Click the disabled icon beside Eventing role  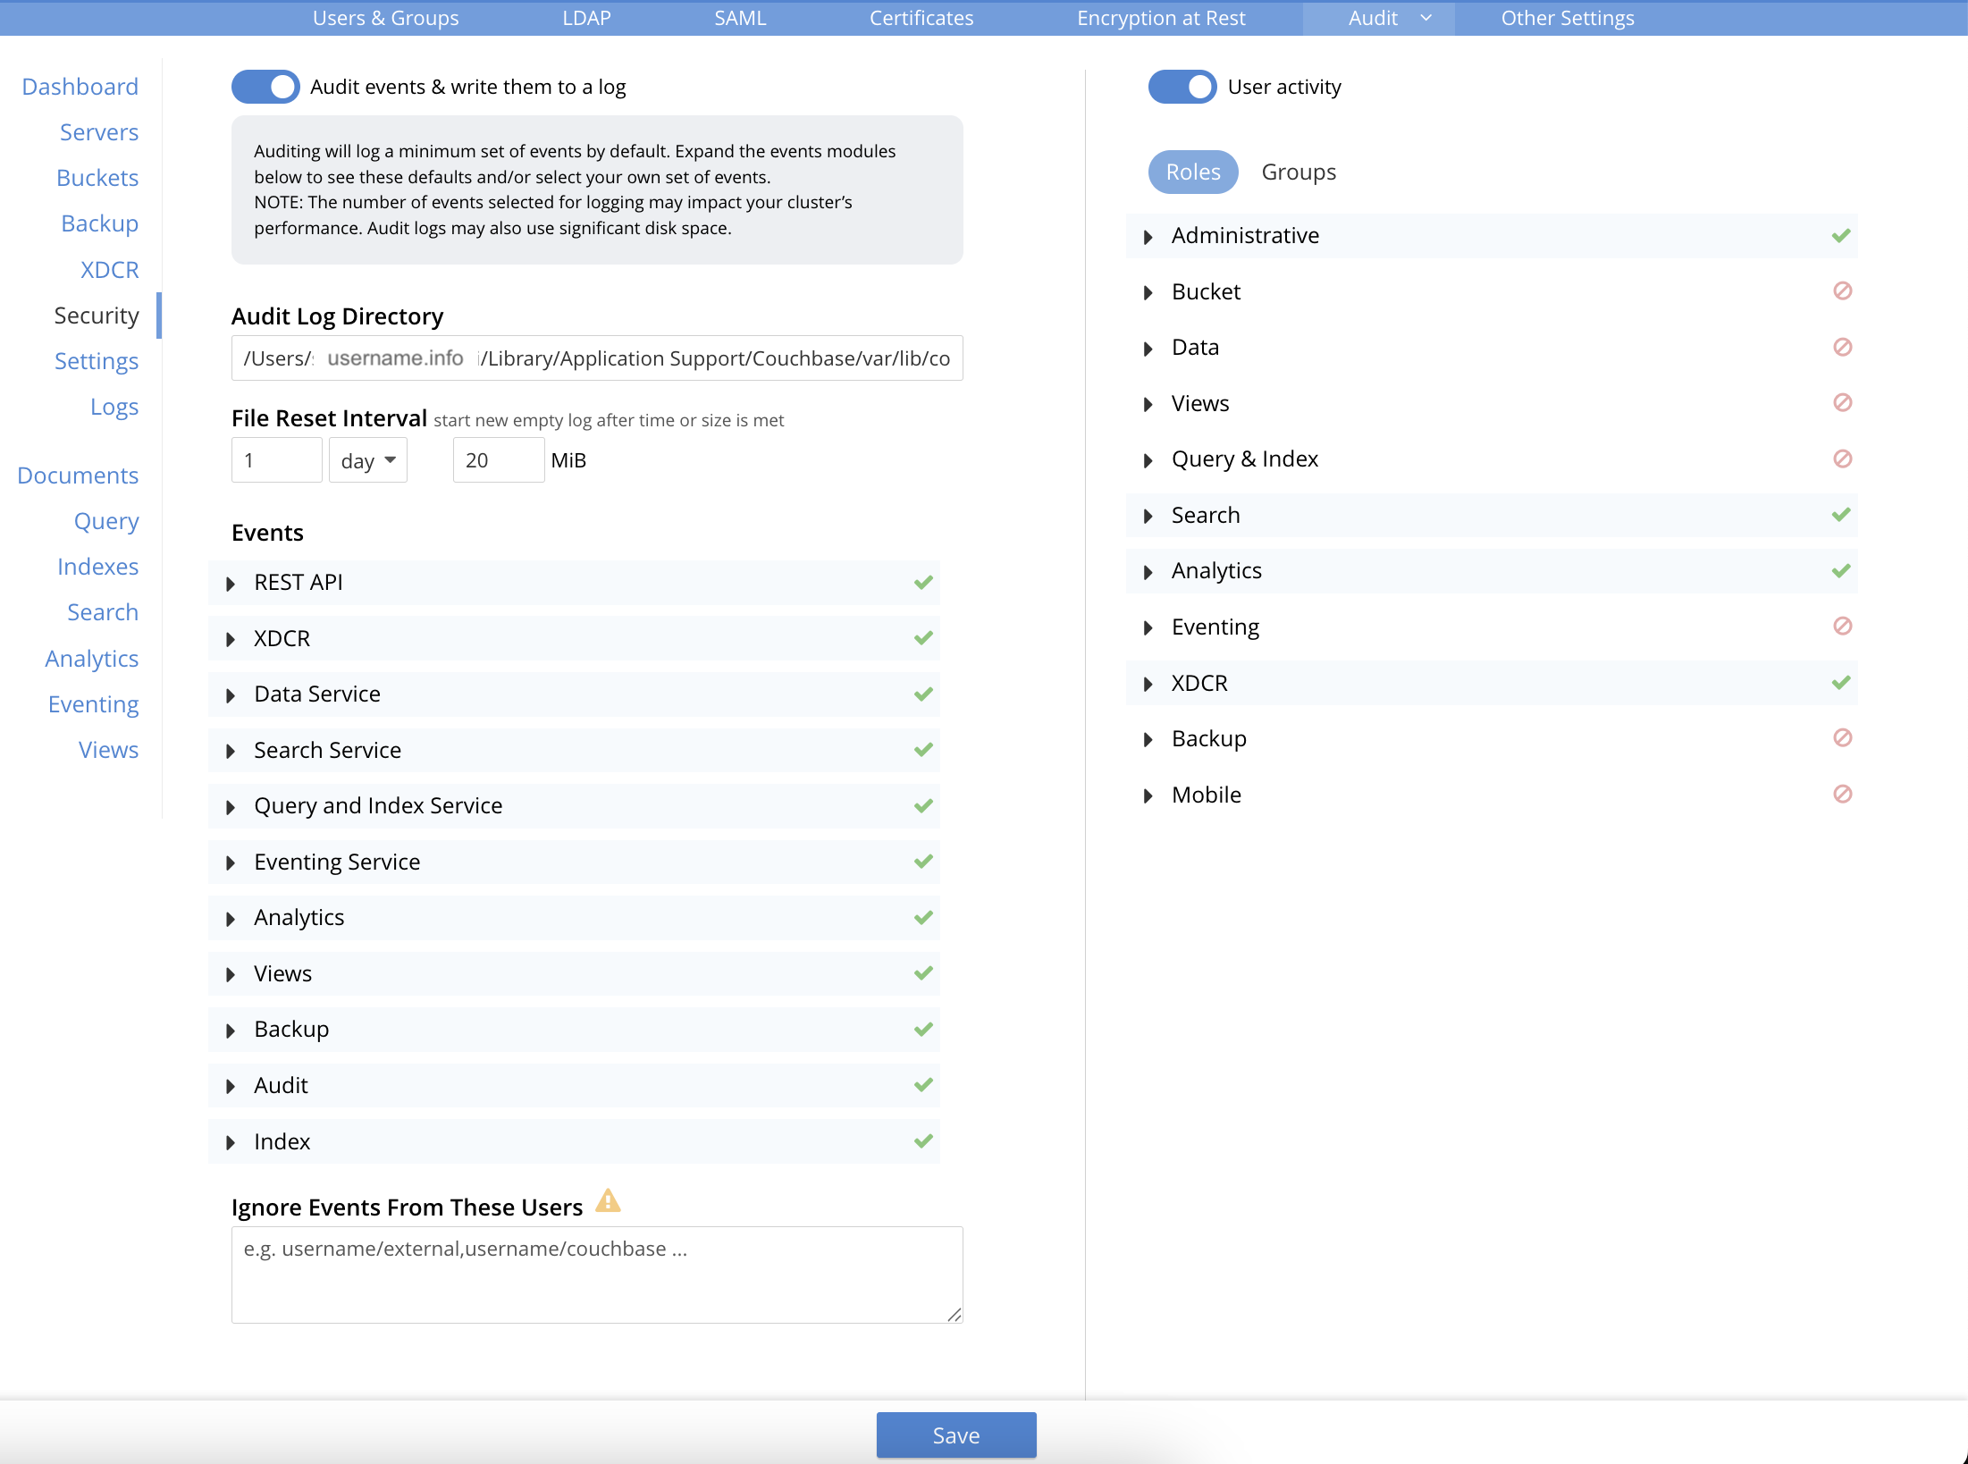[1842, 627]
